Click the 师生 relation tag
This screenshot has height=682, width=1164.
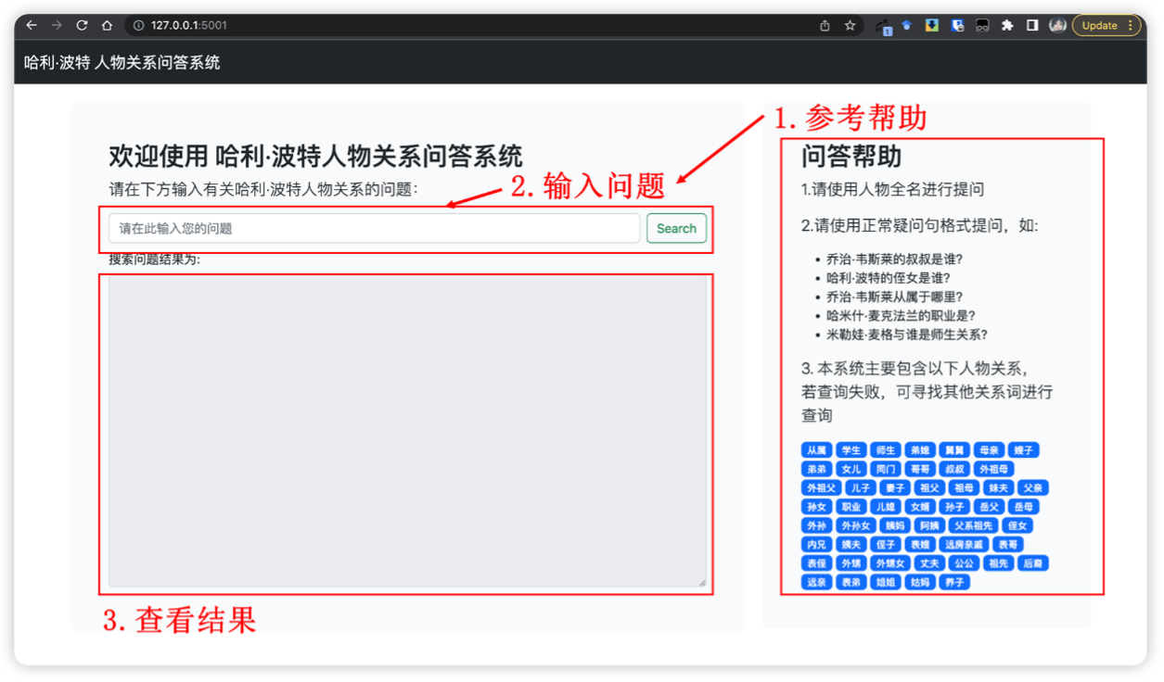[x=886, y=450]
